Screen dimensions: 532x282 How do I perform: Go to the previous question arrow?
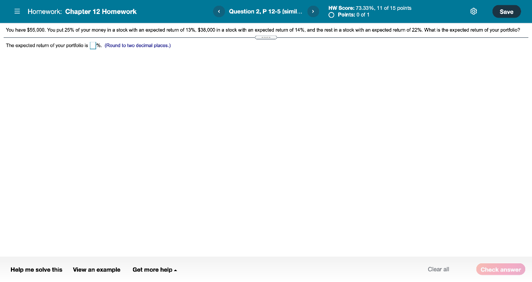click(x=219, y=11)
